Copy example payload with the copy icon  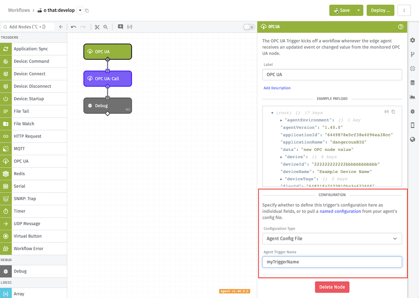394,112
